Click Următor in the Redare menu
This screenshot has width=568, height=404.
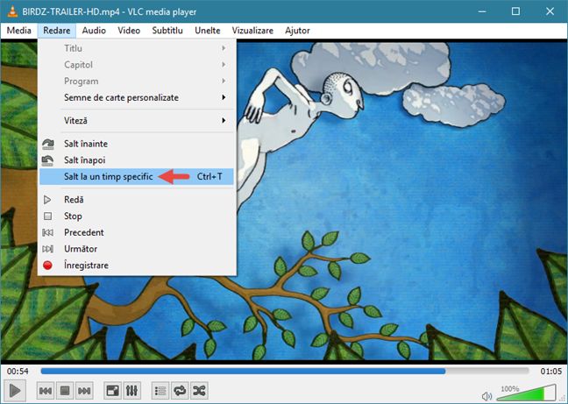pyautogui.click(x=137, y=249)
